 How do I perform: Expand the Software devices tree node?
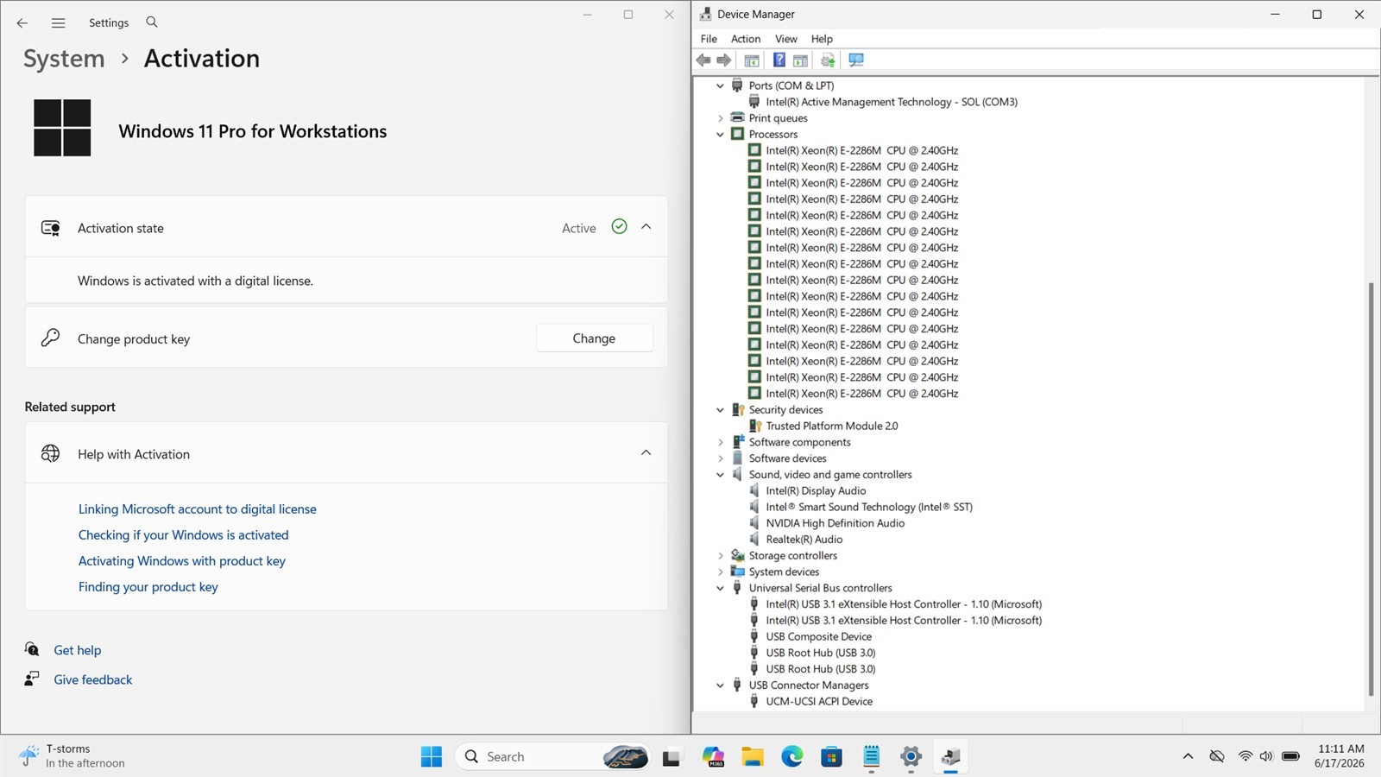[721, 458]
